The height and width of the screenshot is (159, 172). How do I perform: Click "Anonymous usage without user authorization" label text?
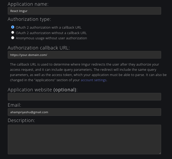51,38
